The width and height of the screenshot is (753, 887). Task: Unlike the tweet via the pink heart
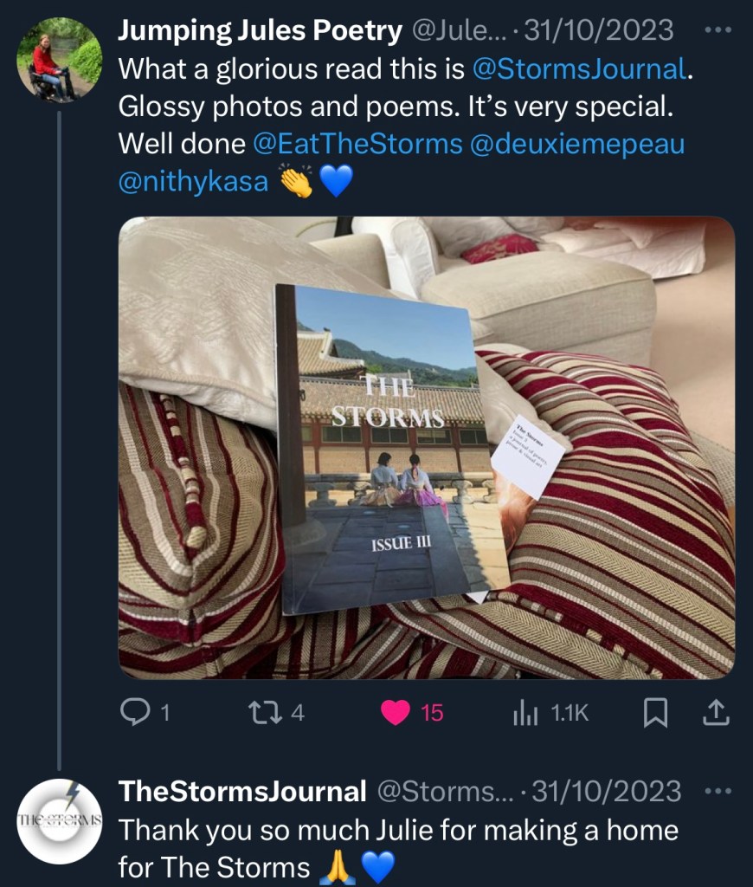pos(396,712)
